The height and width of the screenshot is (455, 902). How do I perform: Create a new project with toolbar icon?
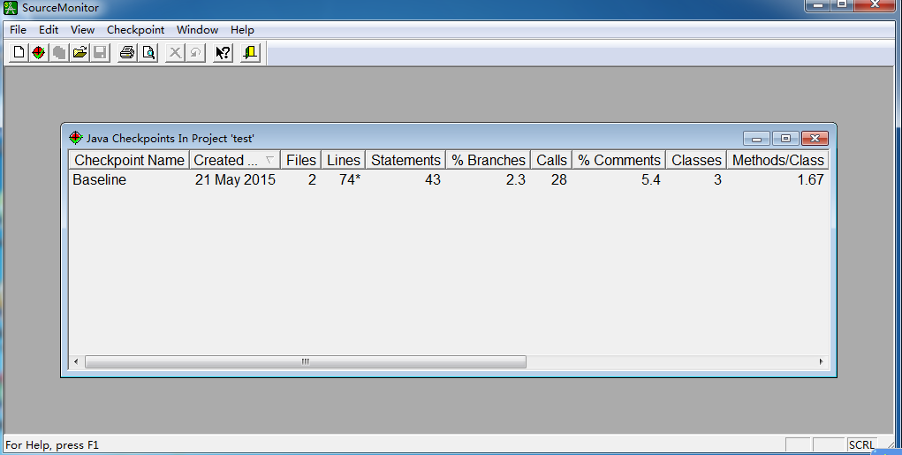point(19,53)
